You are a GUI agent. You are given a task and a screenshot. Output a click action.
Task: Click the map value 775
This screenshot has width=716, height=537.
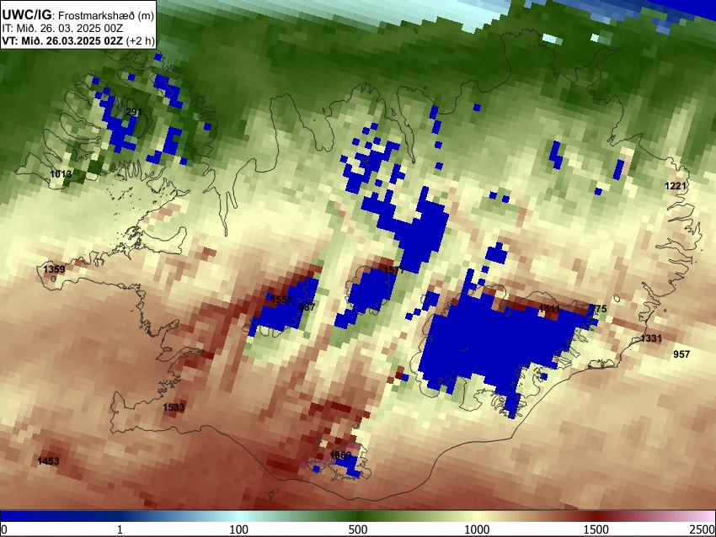click(599, 309)
